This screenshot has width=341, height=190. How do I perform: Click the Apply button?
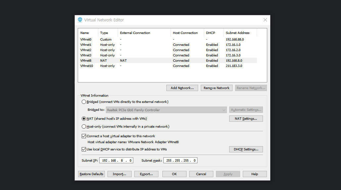pyautogui.click(x=228, y=174)
